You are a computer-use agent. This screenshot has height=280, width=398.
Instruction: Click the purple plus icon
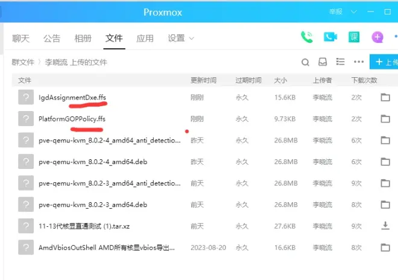coord(377,37)
